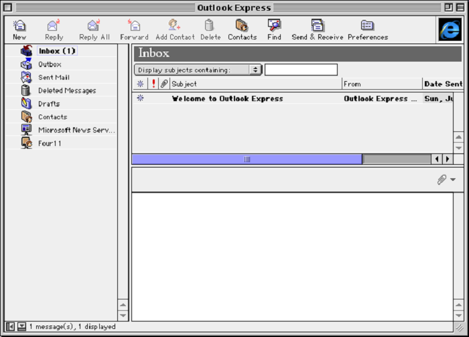The width and height of the screenshot is (469, 337).
Task: Select the Inbox folder in sidebar
Action: click(x=56, y=51)
